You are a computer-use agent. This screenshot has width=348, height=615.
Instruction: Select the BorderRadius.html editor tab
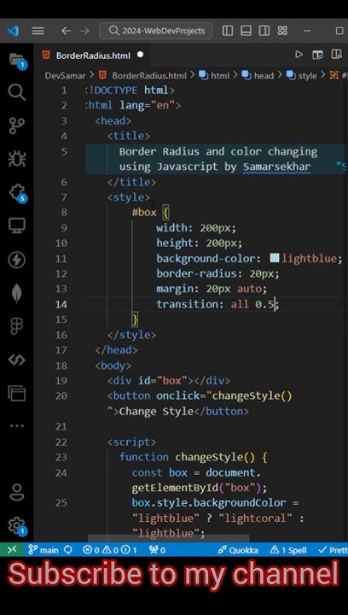pos(93,56)
